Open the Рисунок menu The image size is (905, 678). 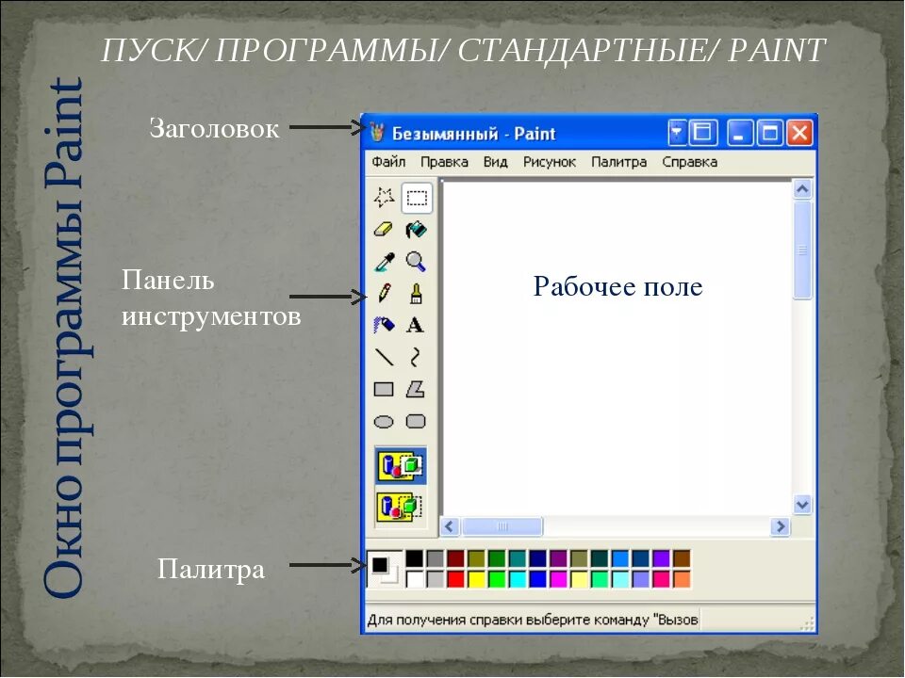coord(550,162)
